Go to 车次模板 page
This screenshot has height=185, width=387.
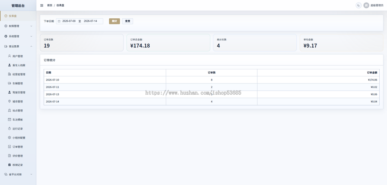(18, 120)
